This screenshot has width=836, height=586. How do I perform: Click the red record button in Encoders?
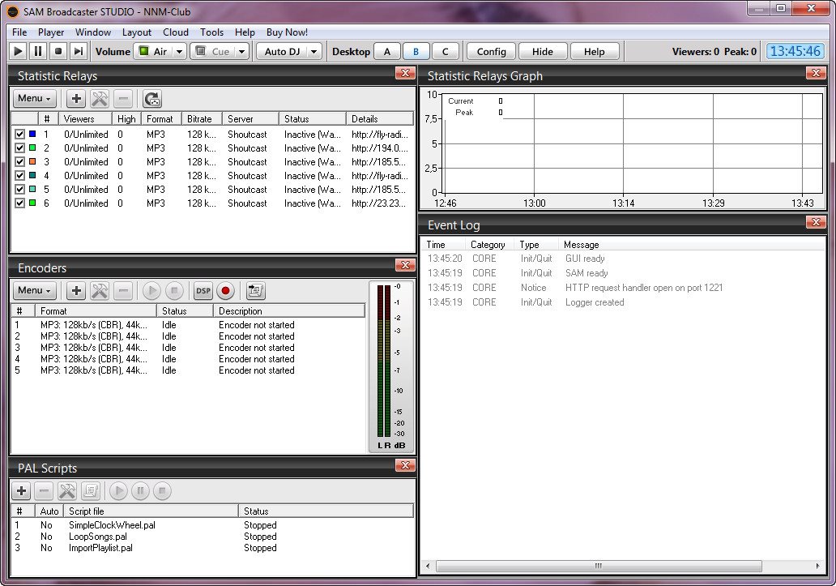pyautogui.click(x=225, y=291)
